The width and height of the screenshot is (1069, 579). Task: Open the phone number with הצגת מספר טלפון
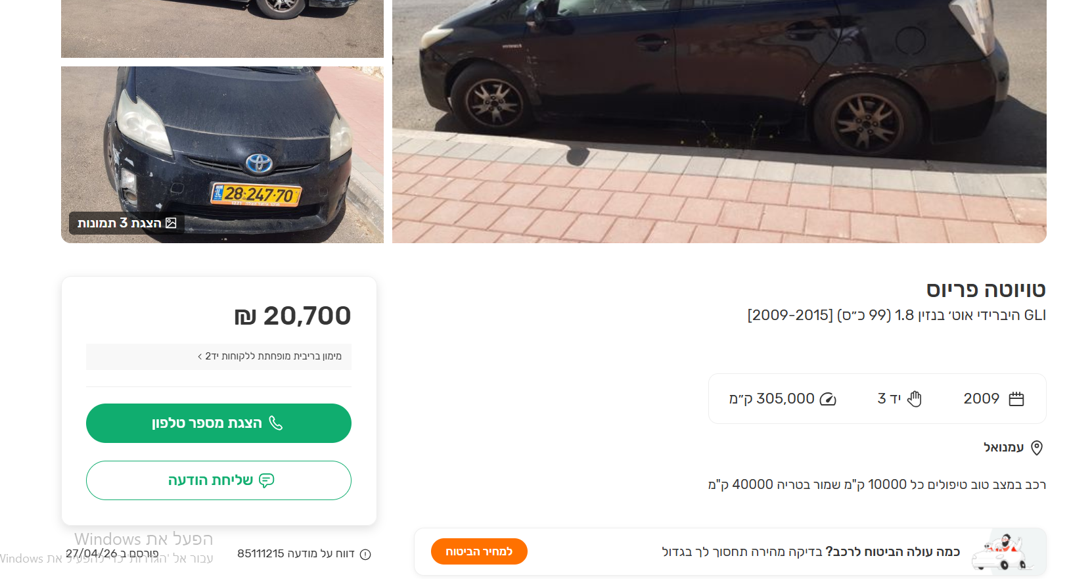click(x=219, y=423)
